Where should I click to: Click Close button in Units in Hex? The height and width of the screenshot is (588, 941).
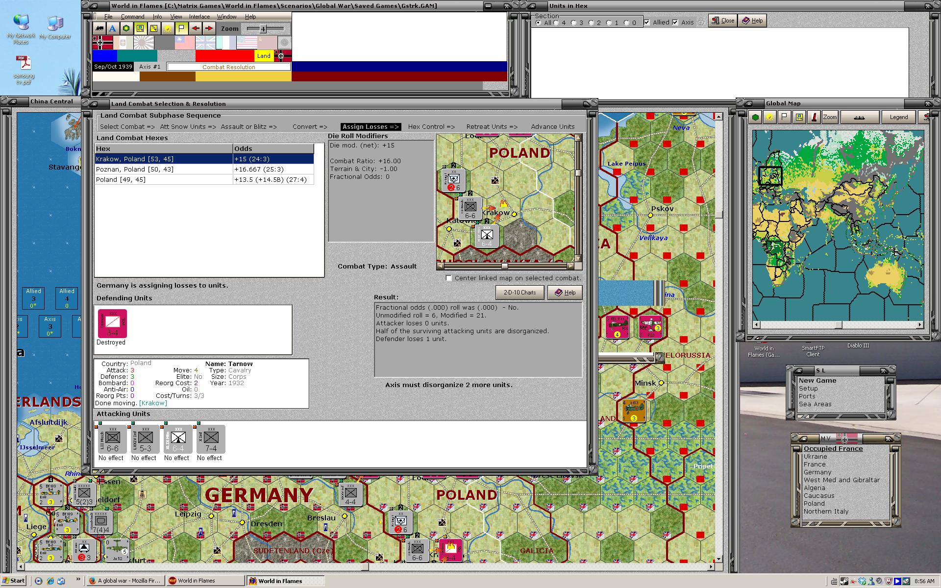722,21
